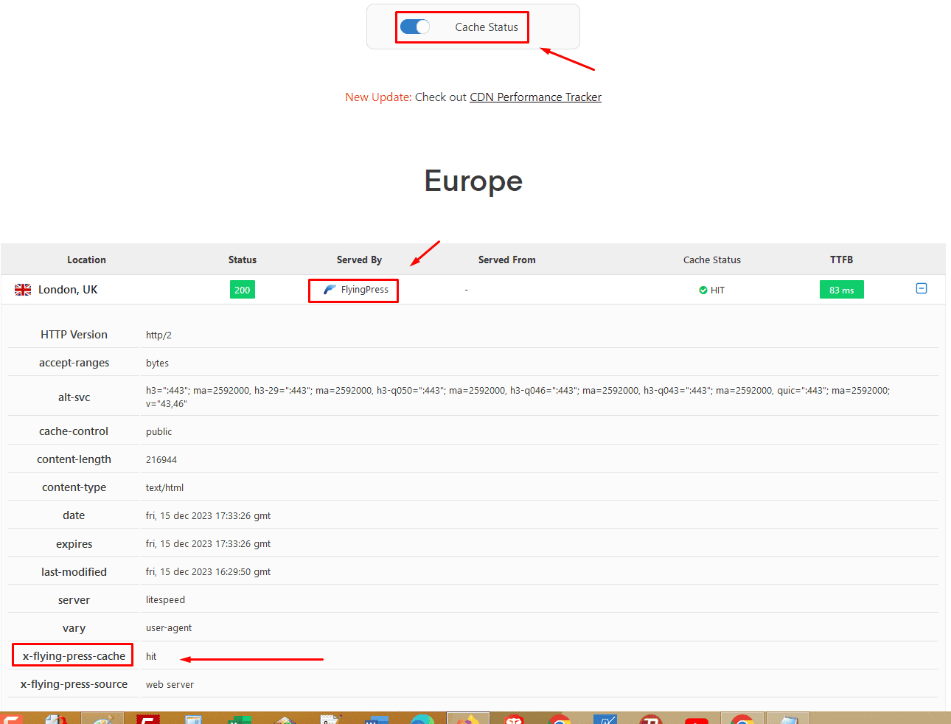Image resolution: width=951 pixels, height=724 pixels.
Task: Click the Europe heading
Action: [473, 181]
